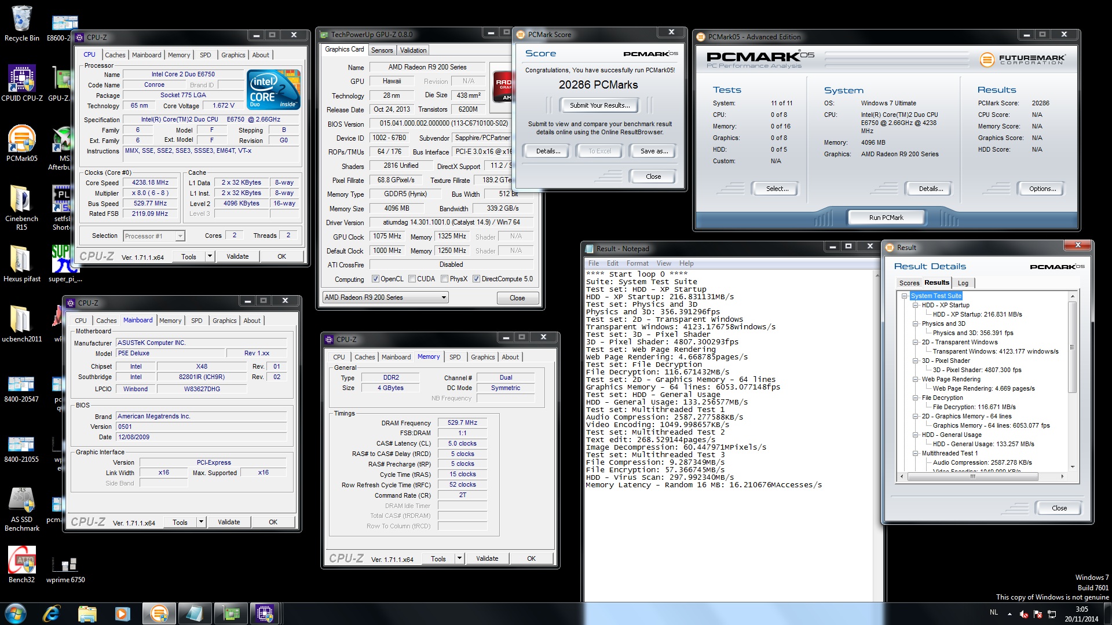Toggle the DirectCompute 5.0 checkbox in GPU-Z

click(476, 279)
